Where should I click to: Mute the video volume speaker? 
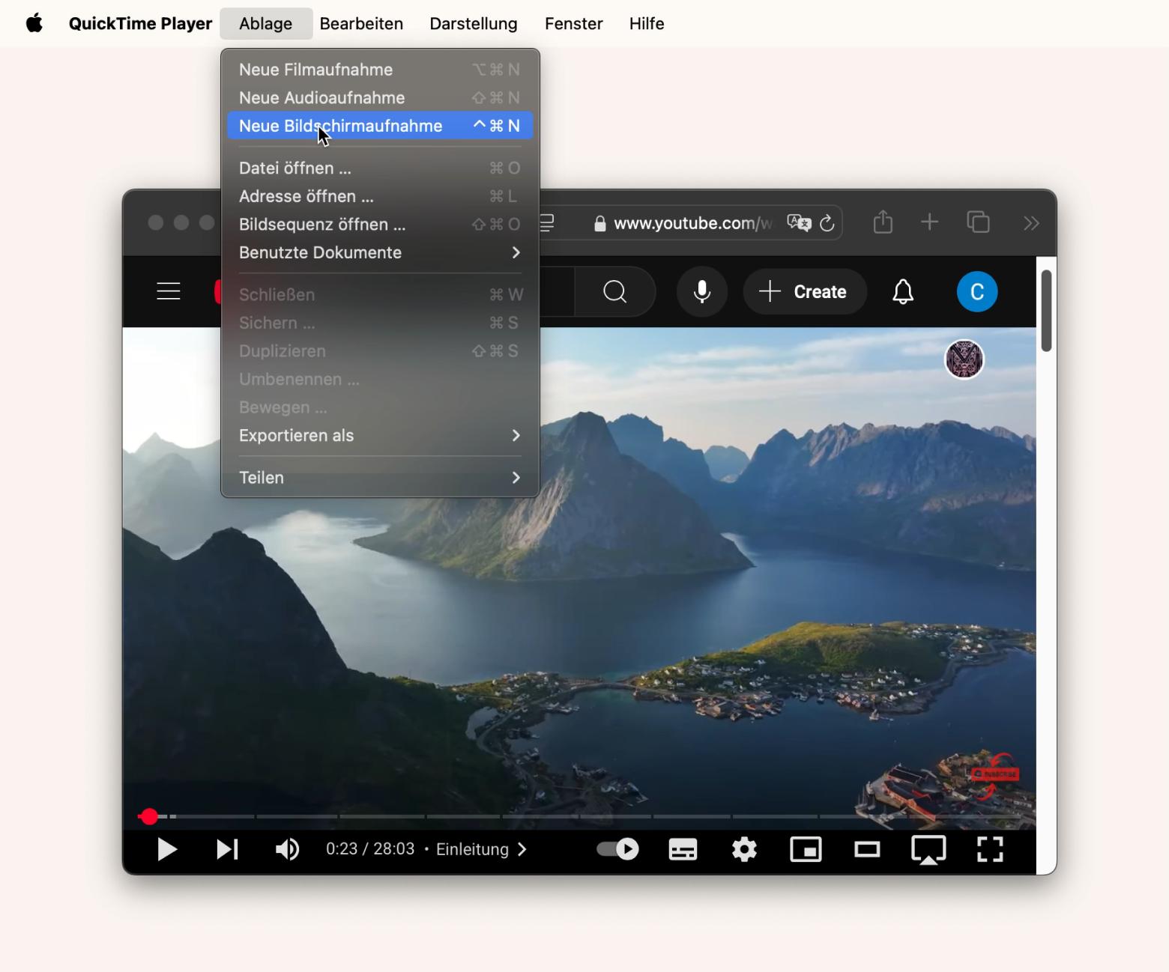coord(287,849)
